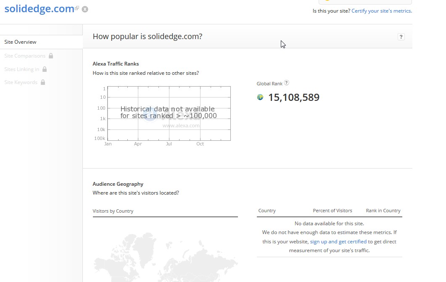Click the Percent of Visitors column header
The height and width of the screenshot is (282, 446).
point(332,211)
